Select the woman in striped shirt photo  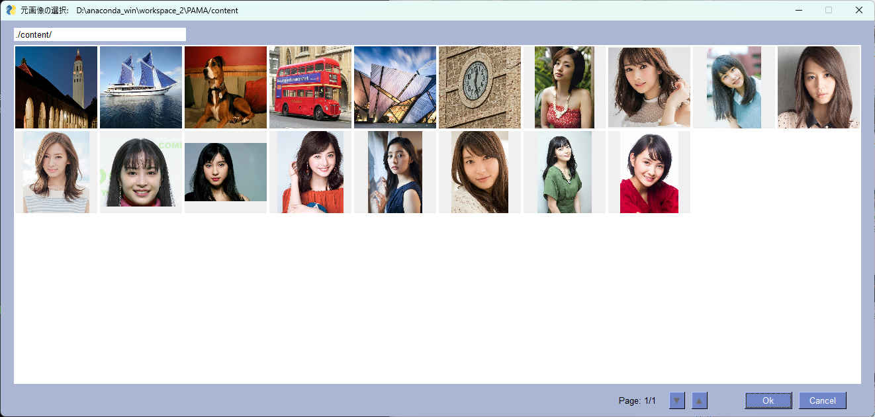(x=56, y=172)
